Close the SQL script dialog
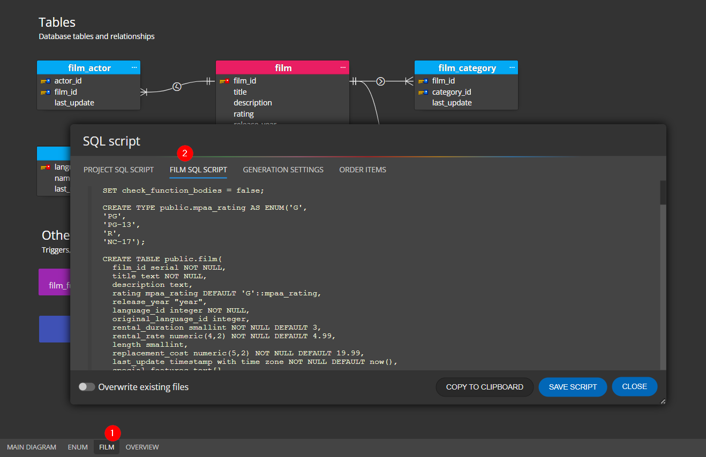This screenshot has height=457, width=706. click(x=634, y=386)
